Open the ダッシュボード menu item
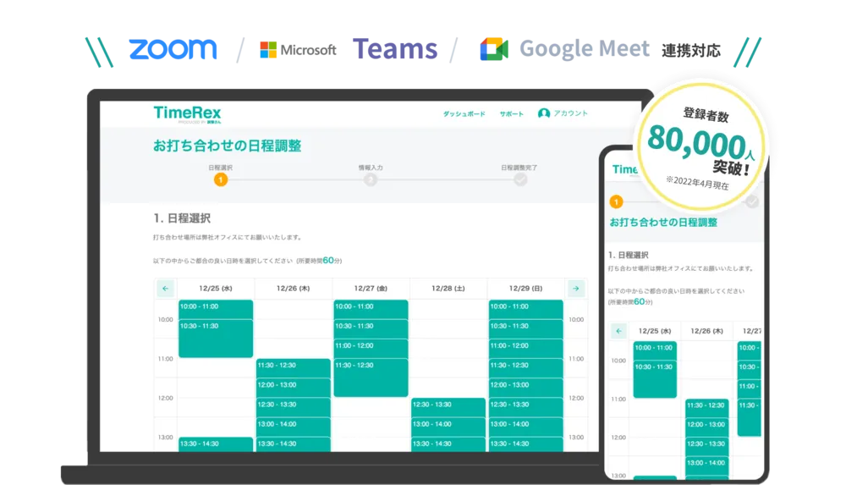The width and height of the screenshot is (846, 485). (464, 113)
